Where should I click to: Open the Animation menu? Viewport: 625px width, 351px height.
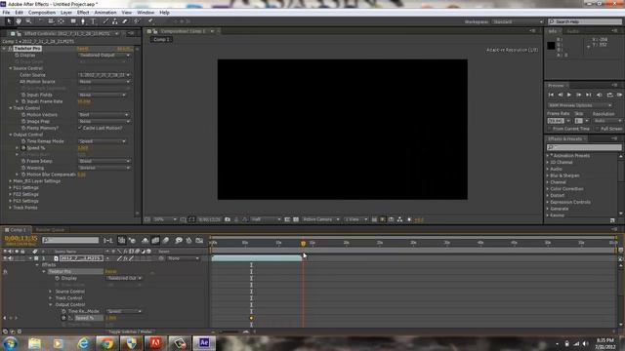[105, 13]
